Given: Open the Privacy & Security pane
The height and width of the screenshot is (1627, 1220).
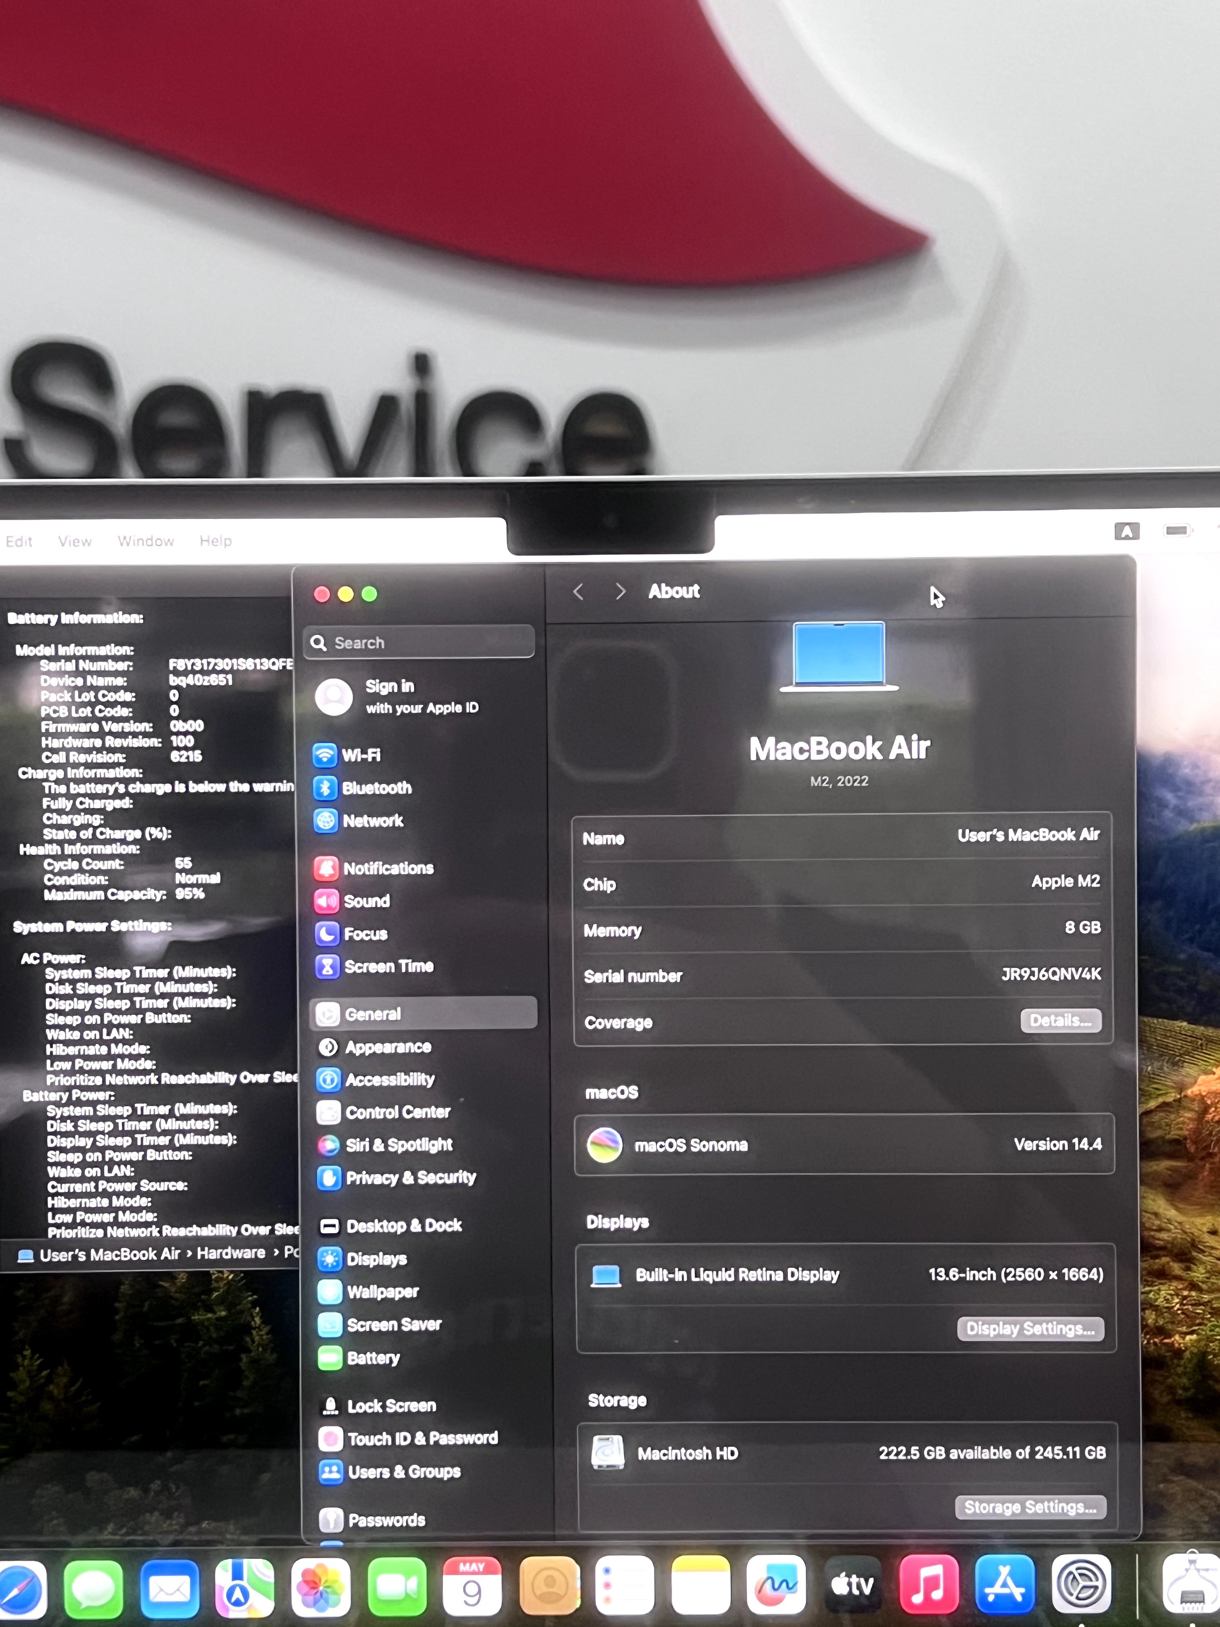Looking at the screenshot, I should 409,1177.
